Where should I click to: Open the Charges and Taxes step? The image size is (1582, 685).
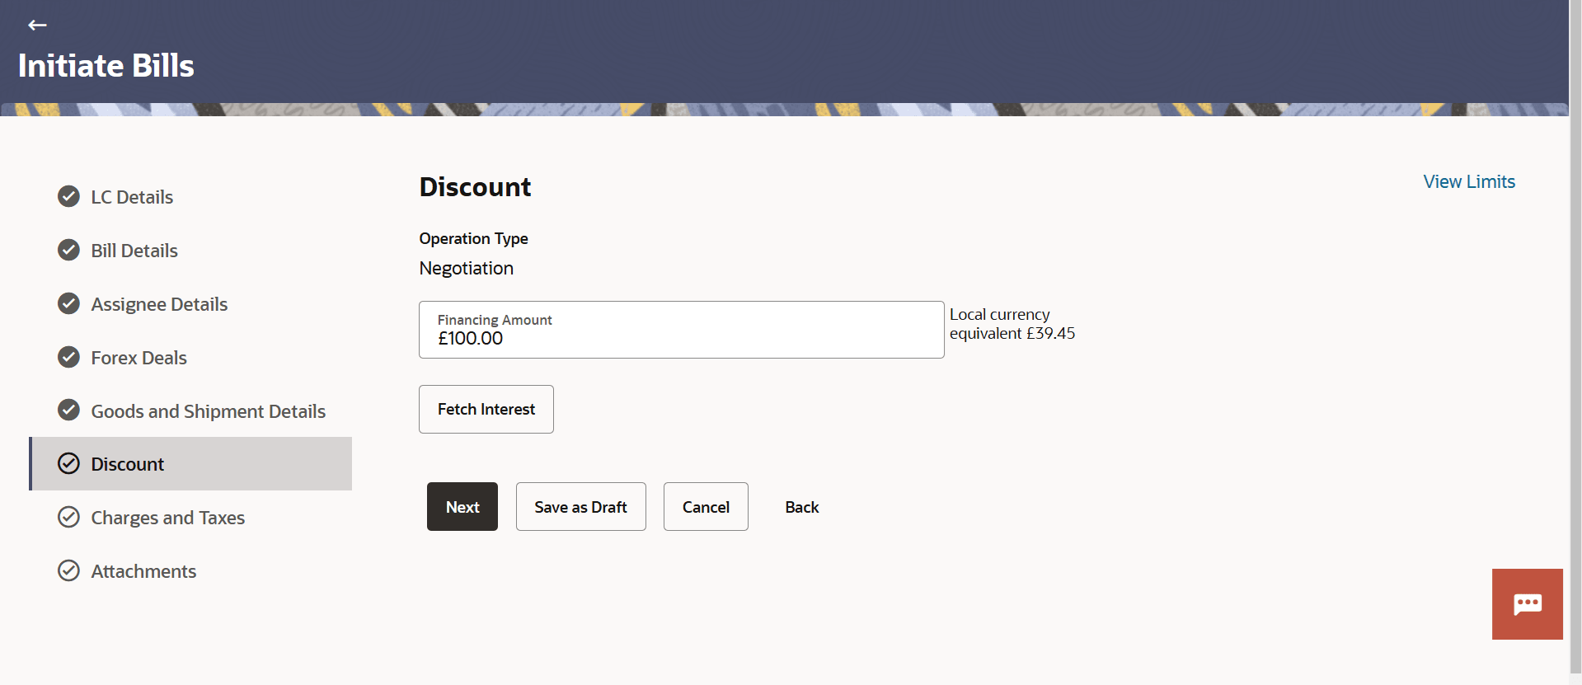(167, 518)
